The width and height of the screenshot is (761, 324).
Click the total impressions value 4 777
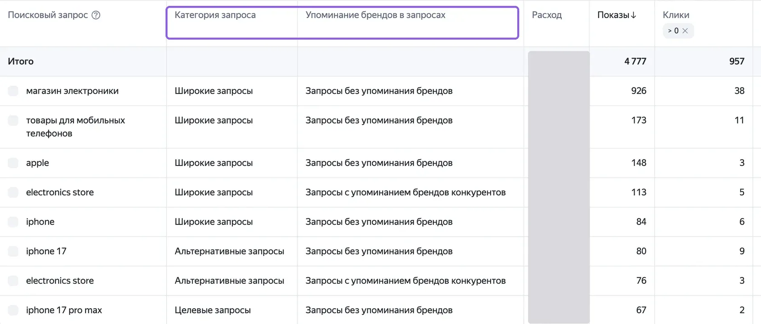(x=635, y=61)
